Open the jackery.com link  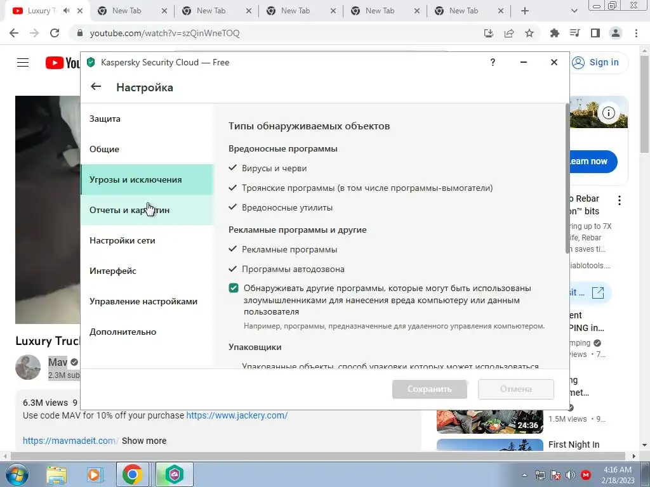coord(237,415)
